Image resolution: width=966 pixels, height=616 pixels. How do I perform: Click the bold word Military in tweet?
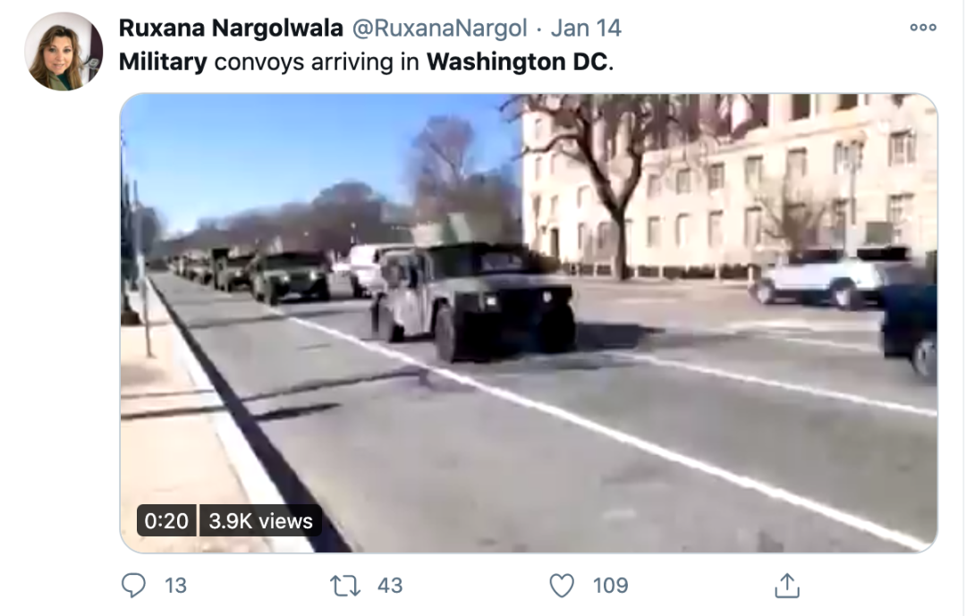pyautogui.click(x=163, y=63)
